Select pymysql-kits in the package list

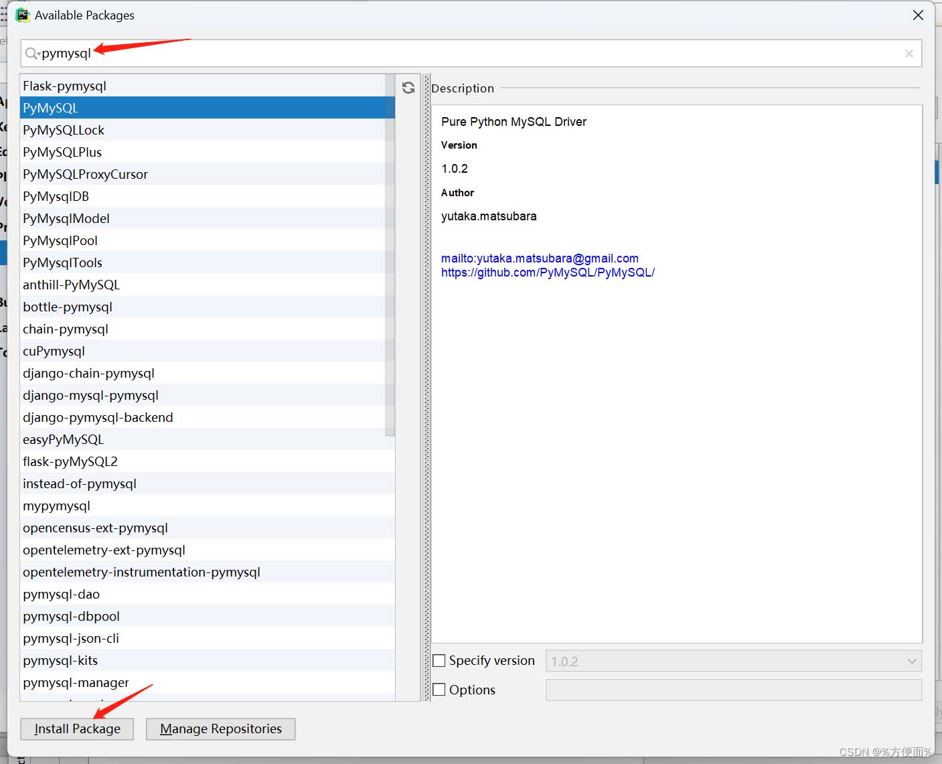click(x=208, y=660)
